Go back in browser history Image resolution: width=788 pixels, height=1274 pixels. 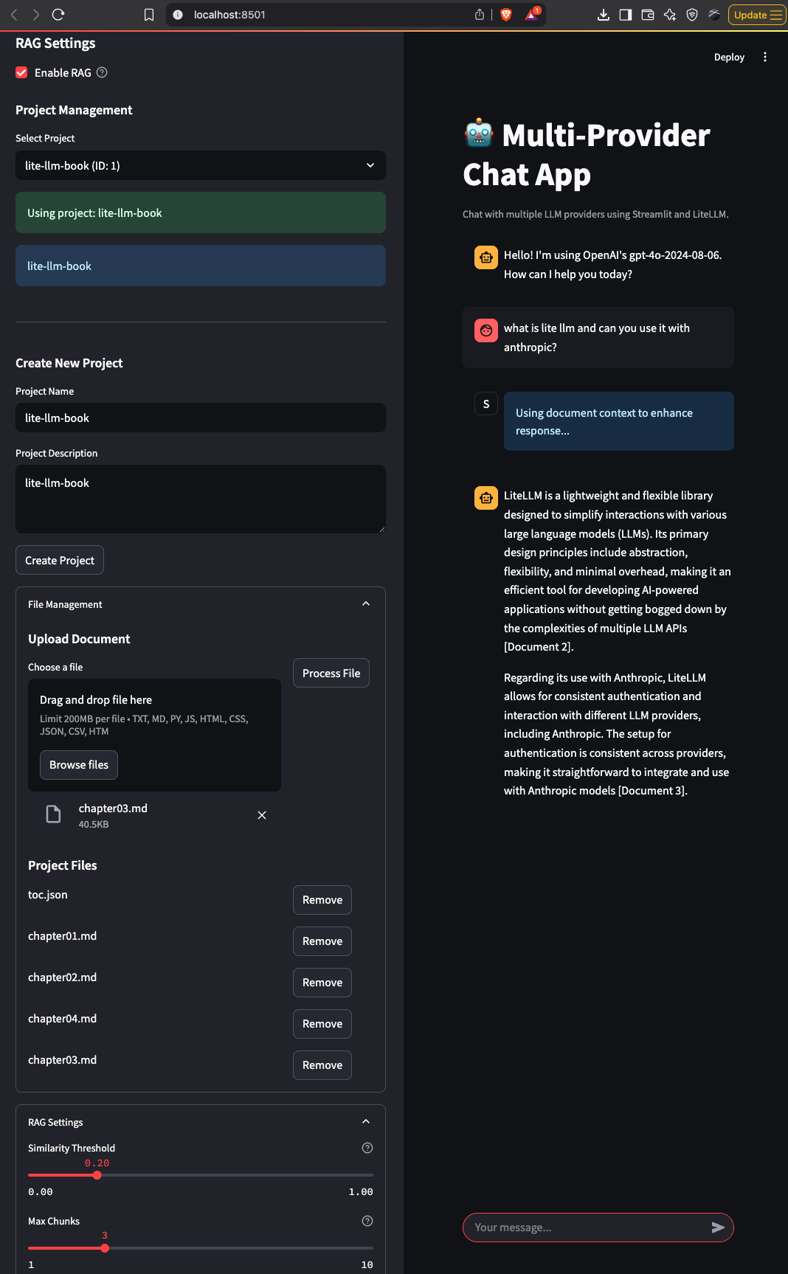pos(14,15)
